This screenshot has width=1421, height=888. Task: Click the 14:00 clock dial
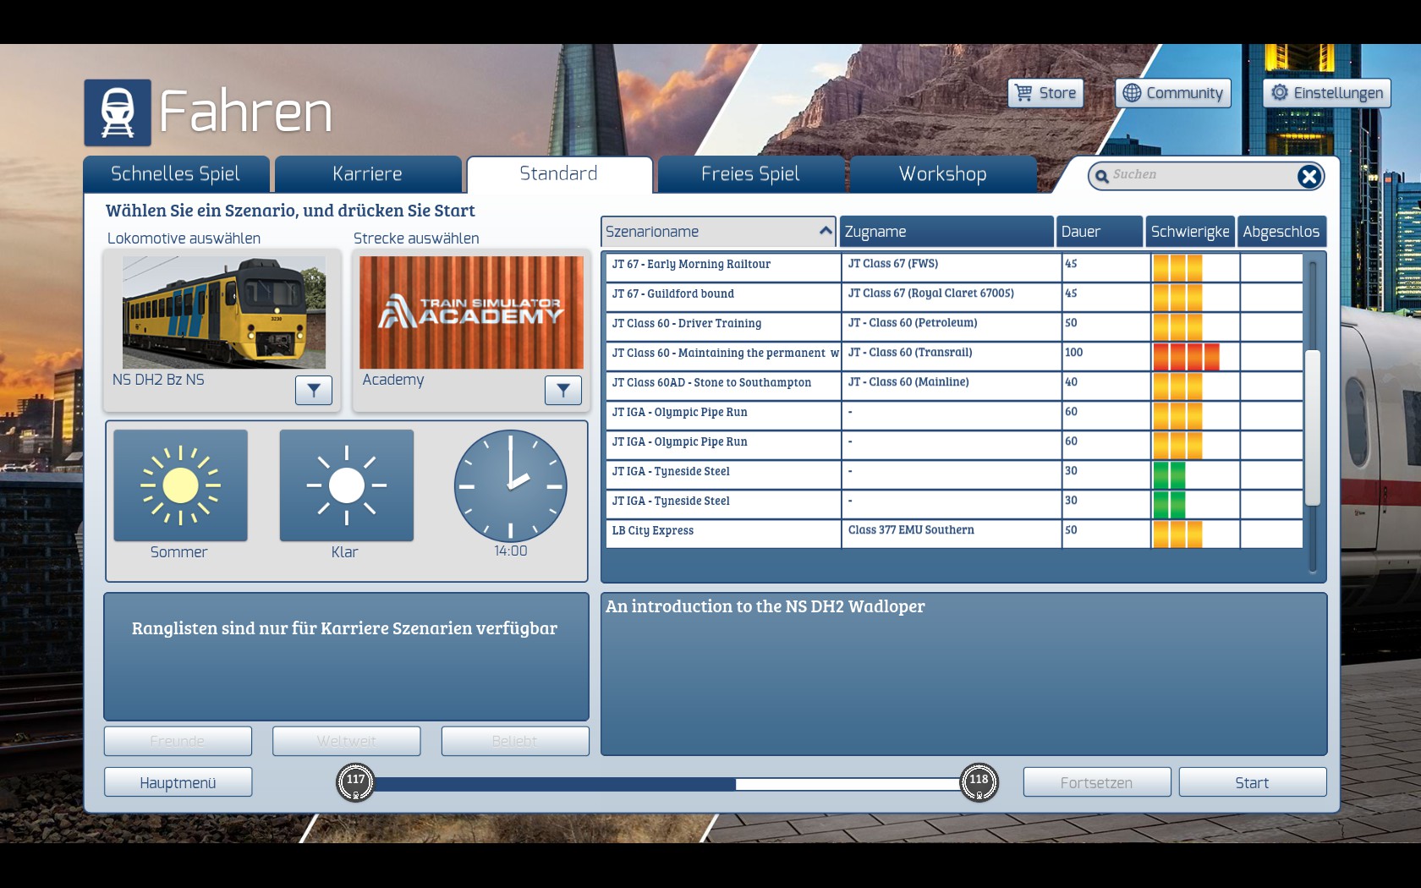[x=510, y=486]
